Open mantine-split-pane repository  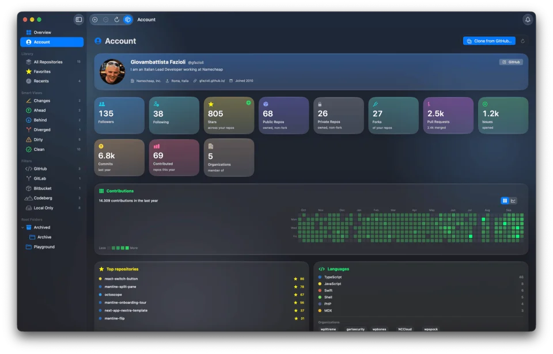pos(202,287)
